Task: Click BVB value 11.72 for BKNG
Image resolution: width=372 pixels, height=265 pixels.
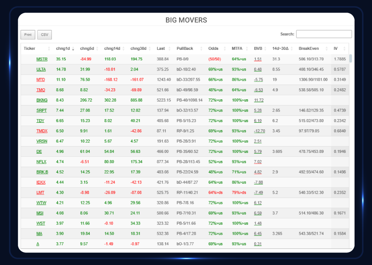Action: [x=259, y=100]
